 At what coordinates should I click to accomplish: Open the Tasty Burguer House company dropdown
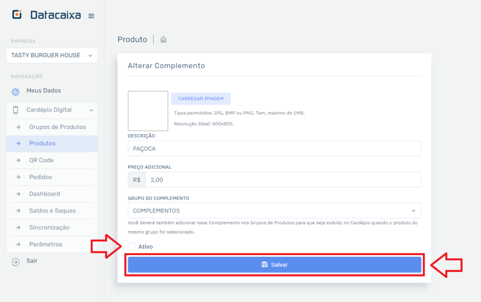[x=52, y=55]
